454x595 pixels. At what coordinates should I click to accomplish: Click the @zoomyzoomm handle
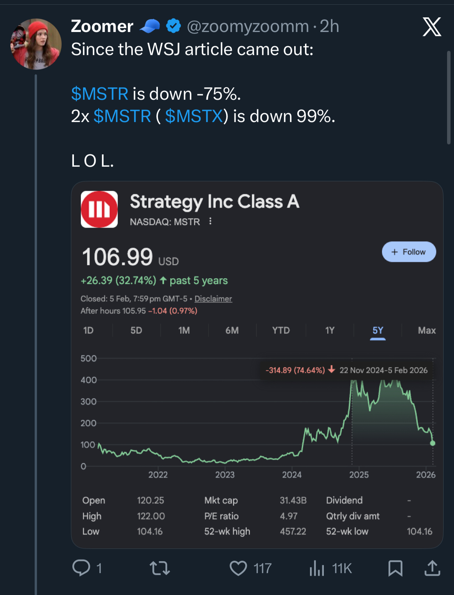click(248, 27)
